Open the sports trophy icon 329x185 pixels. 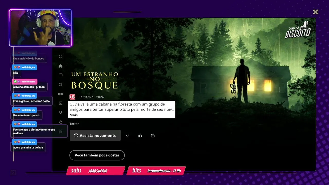tap(61, 113)
